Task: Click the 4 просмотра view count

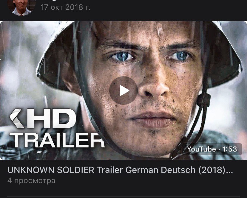Action: pos(31,181)
